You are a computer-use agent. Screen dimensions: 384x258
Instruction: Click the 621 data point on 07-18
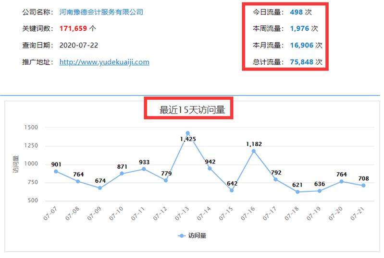pyautogui.click(x=298, y=192)
